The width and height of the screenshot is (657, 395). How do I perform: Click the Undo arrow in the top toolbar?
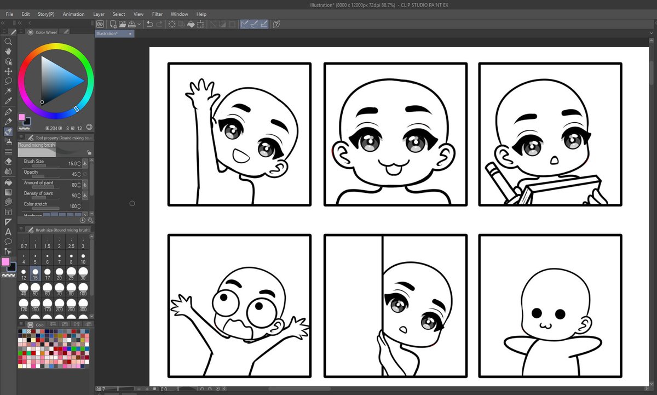pos(149,25)
